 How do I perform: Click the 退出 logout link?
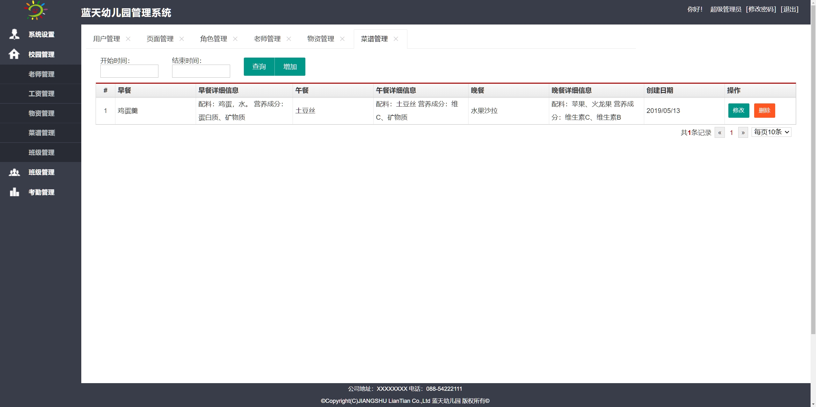(790, 9)
